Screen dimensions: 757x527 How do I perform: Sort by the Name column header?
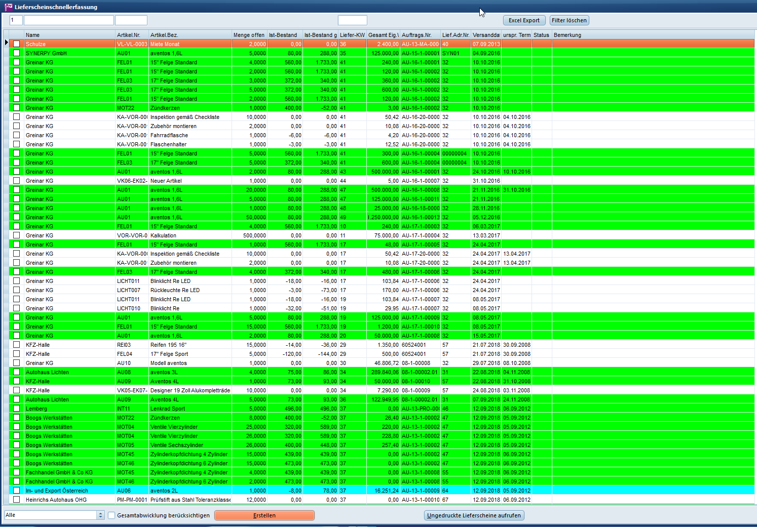pyautogui.click(x=69, y=35)
